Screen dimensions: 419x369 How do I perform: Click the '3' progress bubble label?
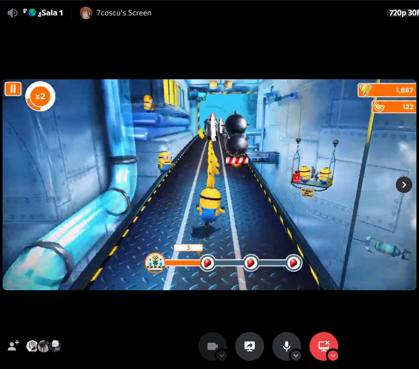pyautogui.click(x=188, y=248)
